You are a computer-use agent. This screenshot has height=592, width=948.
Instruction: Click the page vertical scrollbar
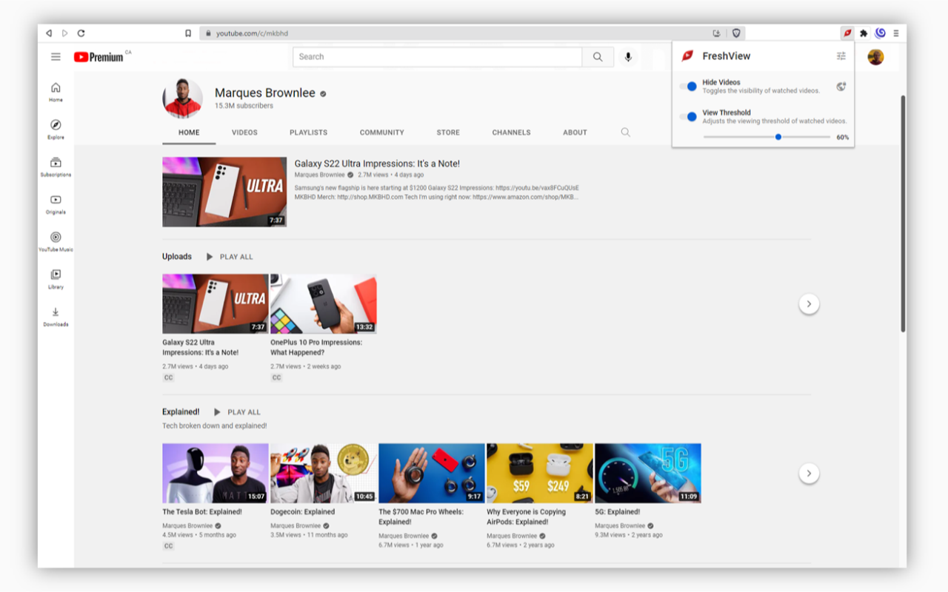pyautogui.click(x=903, y=213)
